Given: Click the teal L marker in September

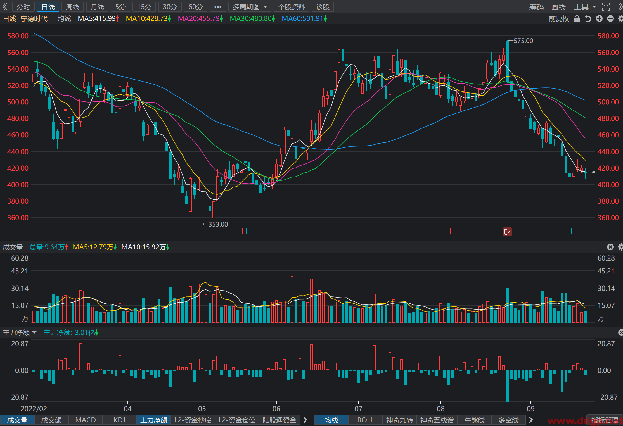Looking at the screenshot, I should coord(572,231).
